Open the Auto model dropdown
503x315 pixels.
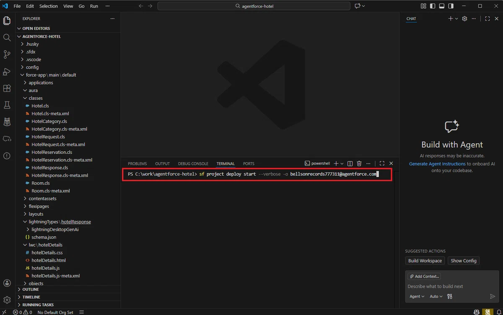tap(436, 296)
